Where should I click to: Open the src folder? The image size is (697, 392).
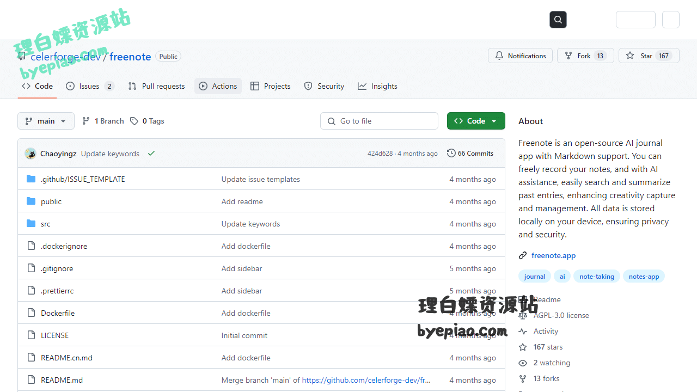pos(46,224)
